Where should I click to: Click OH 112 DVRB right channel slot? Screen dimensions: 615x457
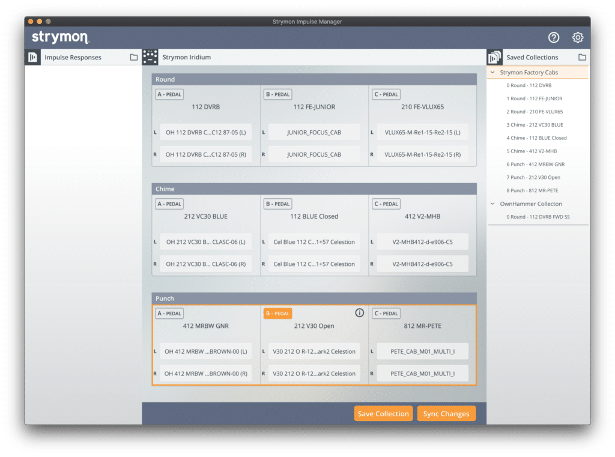(206, 154)
